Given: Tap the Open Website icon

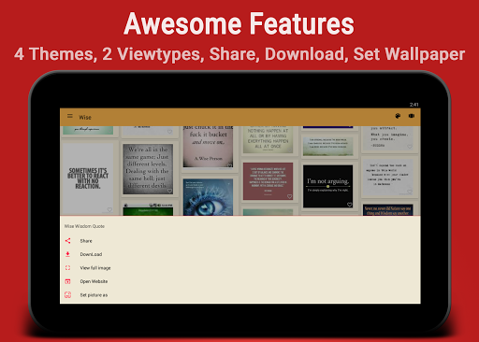Looking at the screenshot, I should point(67,281).
